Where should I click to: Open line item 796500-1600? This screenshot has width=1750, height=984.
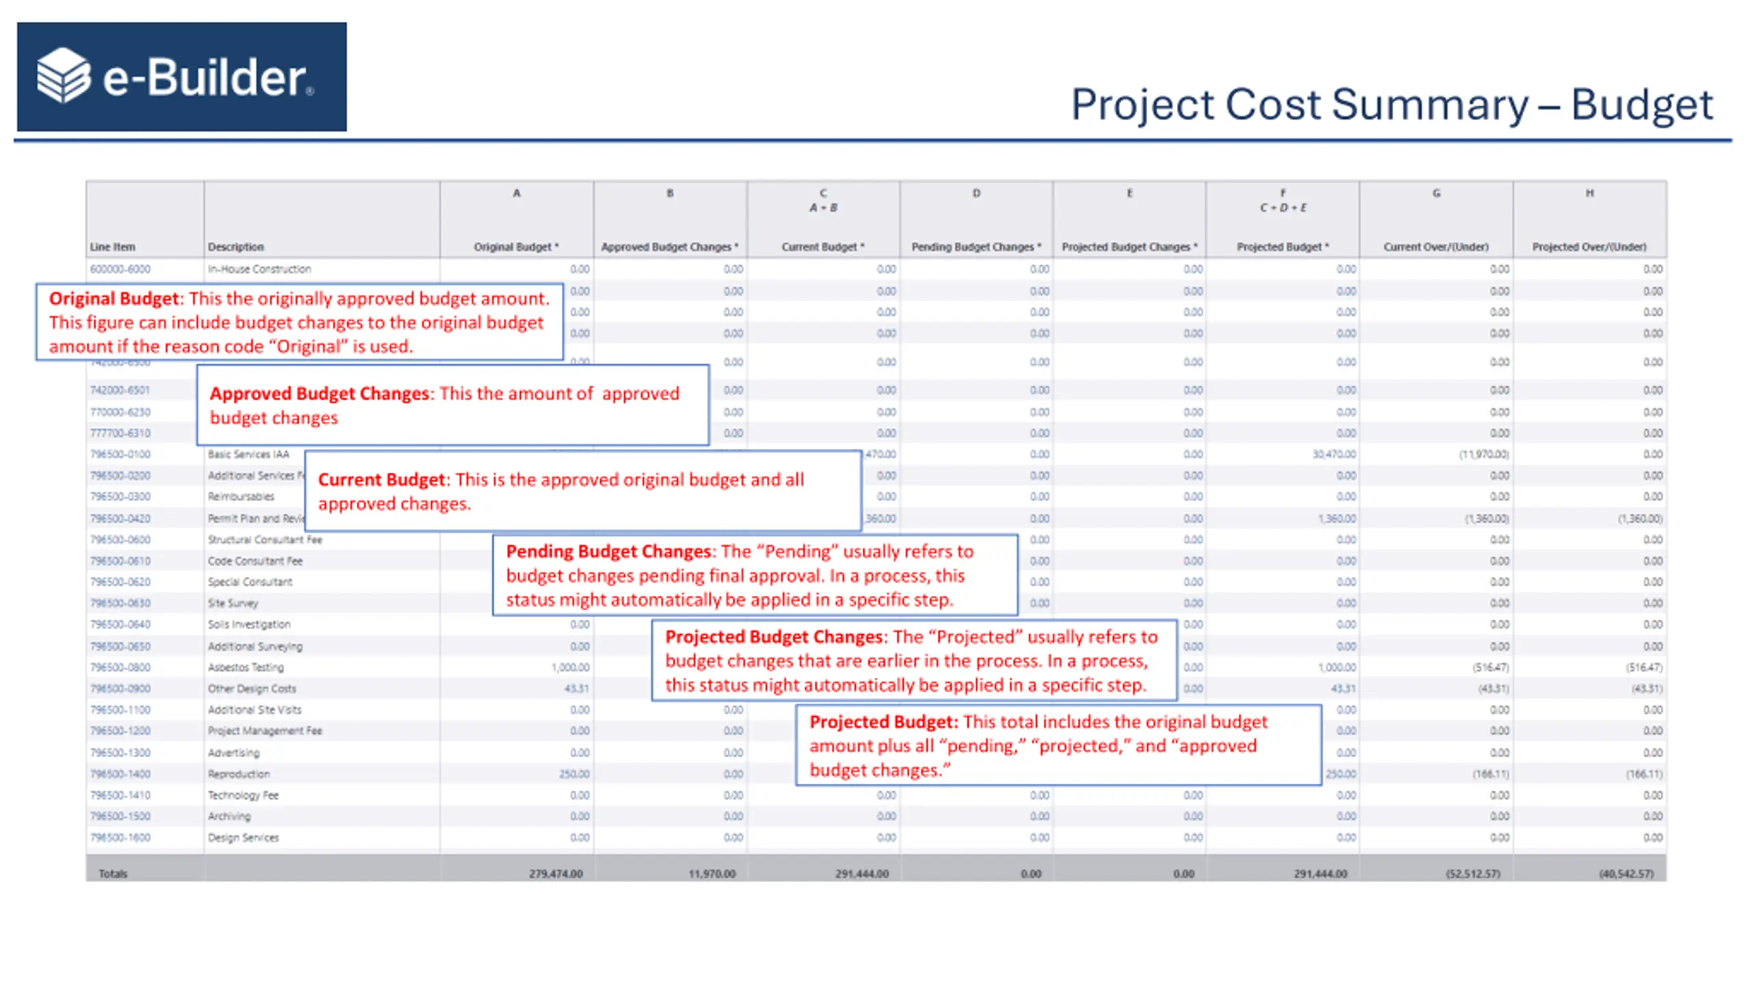(x=120, y=838)
